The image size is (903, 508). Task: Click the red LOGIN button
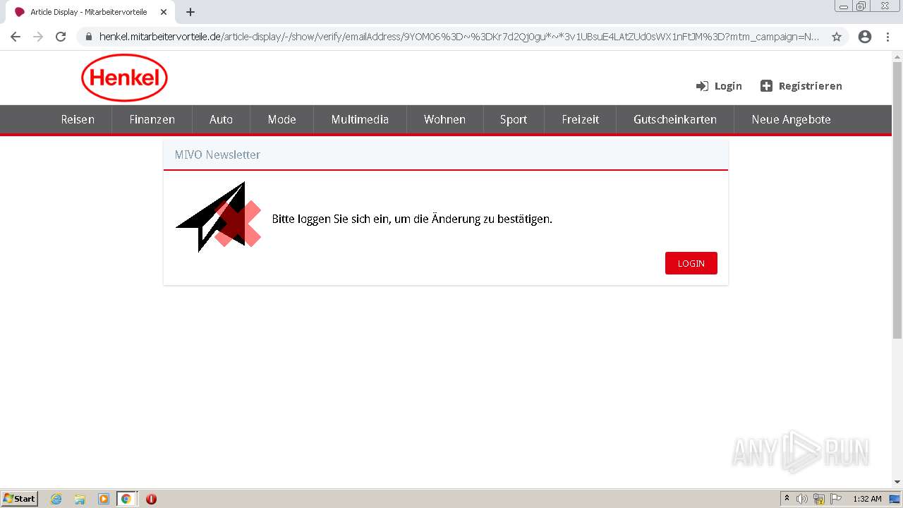[x=691, y=263]
